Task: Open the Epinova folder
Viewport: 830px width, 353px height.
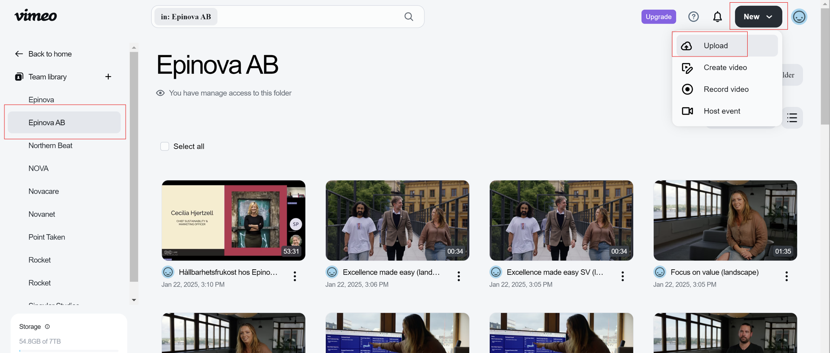Action: (x=41, y=100)
